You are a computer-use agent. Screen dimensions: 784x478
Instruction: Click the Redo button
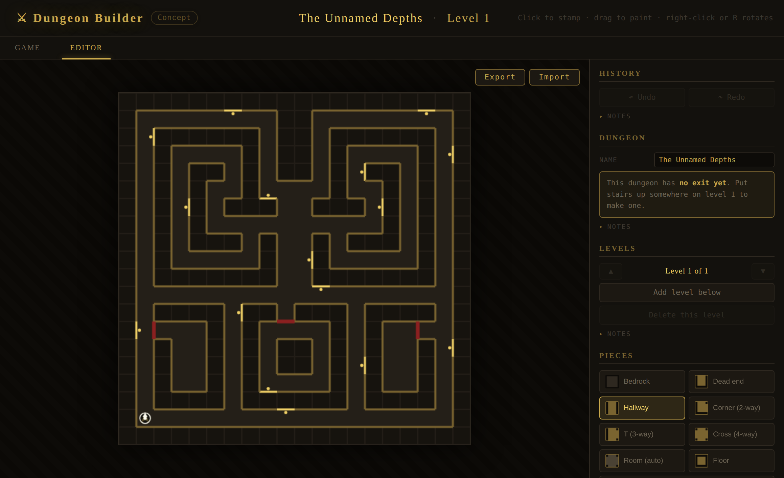point(731,97)
